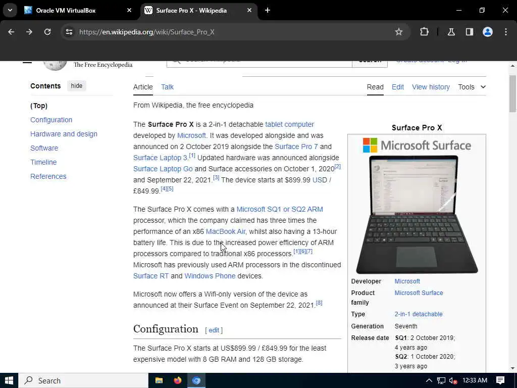Screen dimensions: 517x388
Task: Open Microsoft link in Developer row
Action: pyautogui.click(x=407, y=281)
